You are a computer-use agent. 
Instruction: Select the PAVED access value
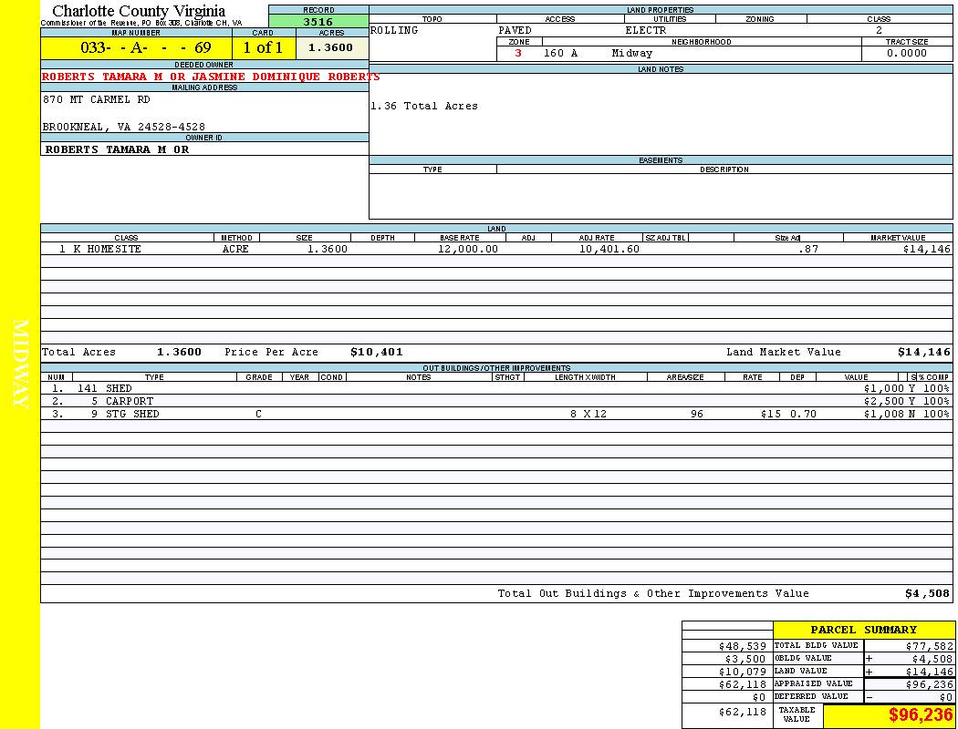click(x=515, y=30)
